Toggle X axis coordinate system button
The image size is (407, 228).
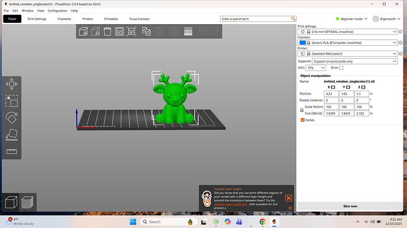pyautogui.click(x=333, y=87)
